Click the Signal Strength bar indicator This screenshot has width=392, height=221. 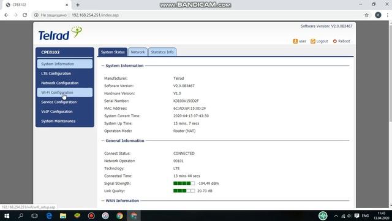pyautogui.click(x=184, y=184)
